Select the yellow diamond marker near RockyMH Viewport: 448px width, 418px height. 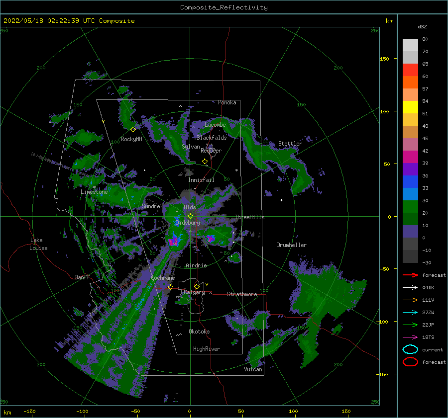point(133,130)
